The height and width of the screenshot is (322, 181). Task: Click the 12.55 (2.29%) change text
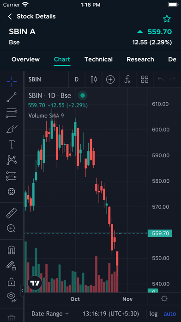(152, 43)
